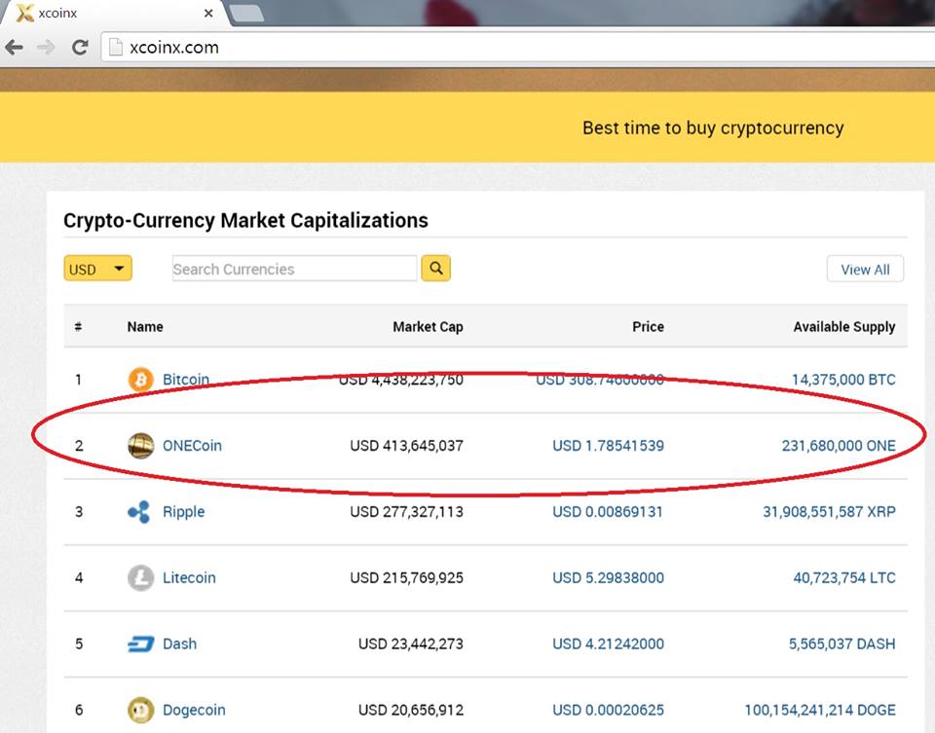
Task: Click supply 5,565,037 DASH
Action: (x=841, y=644)
